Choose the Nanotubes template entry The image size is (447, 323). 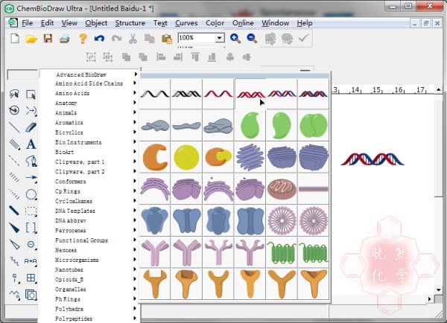pos(89,269)
